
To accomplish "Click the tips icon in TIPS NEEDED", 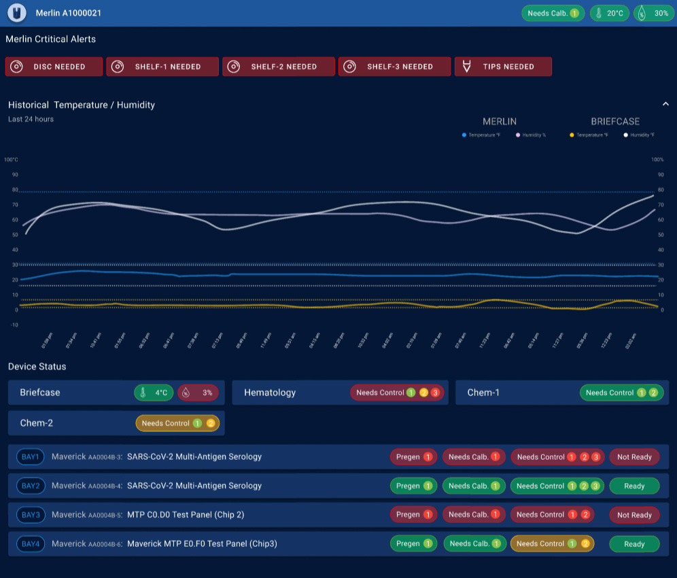I will pos(467,67).
